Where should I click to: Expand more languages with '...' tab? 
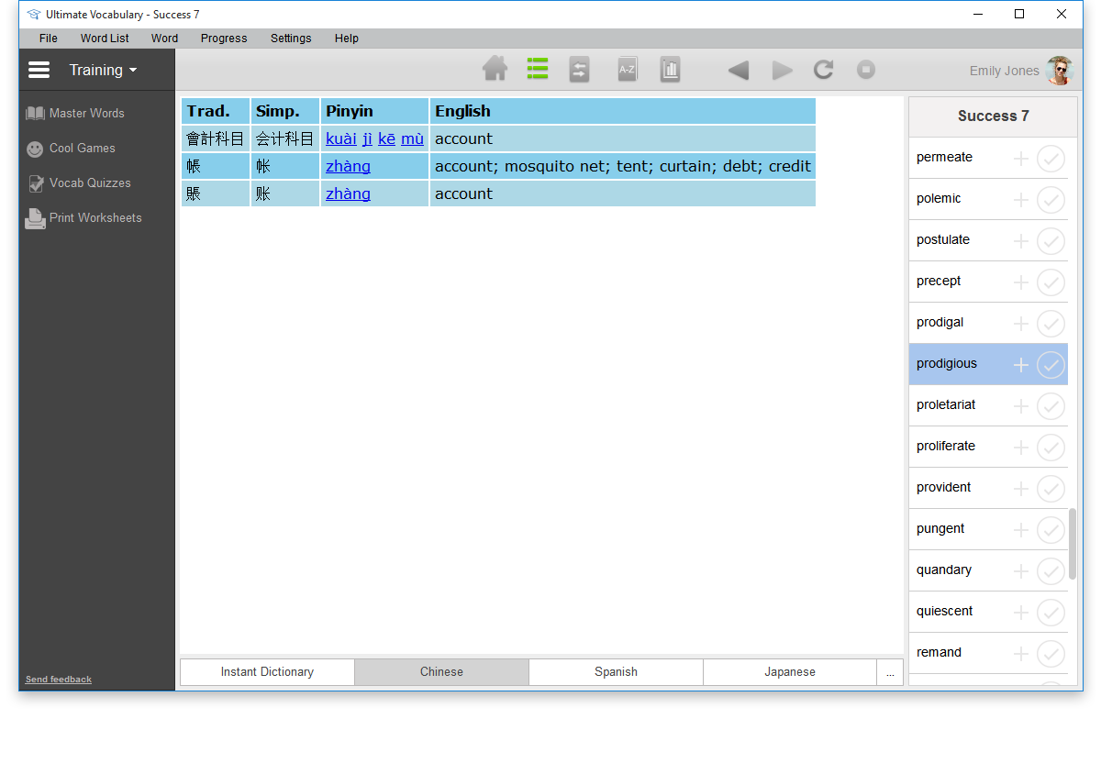point(890,672)
